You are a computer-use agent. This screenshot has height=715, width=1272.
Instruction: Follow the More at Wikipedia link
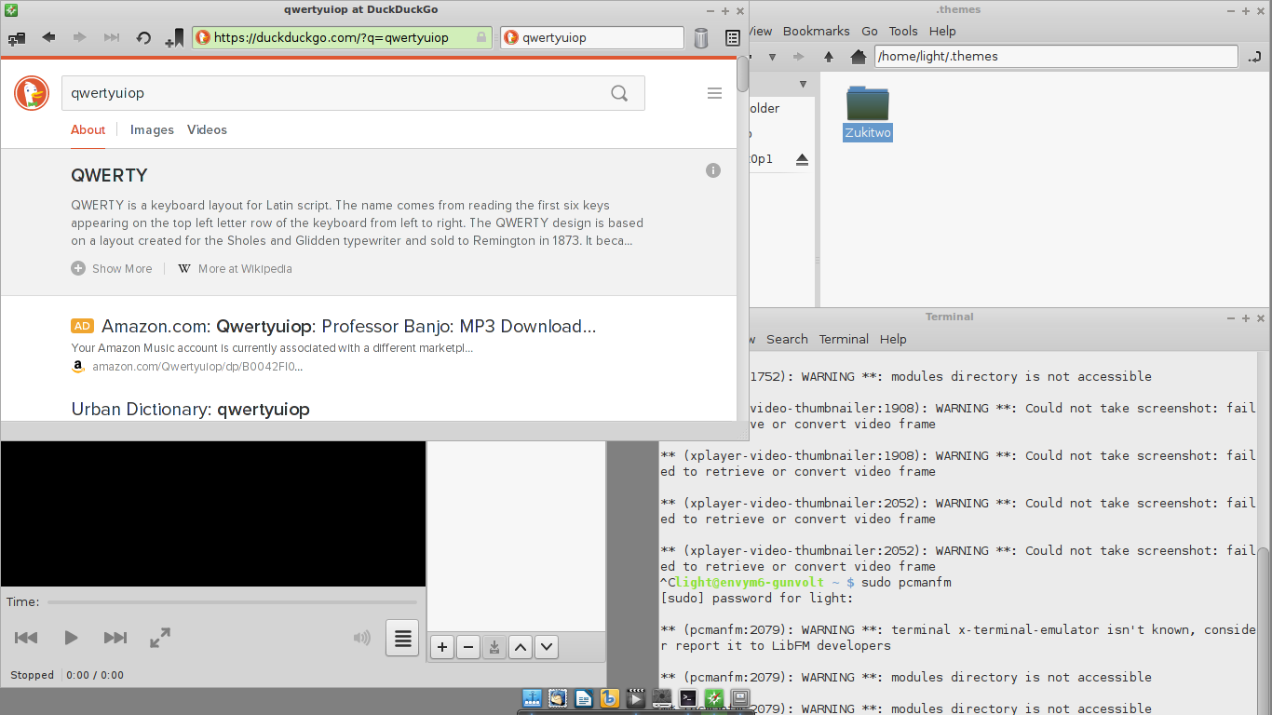235,268
